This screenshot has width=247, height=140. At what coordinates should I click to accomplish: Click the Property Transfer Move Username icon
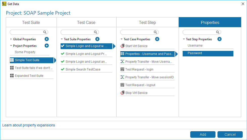click(x=122, y=62)
